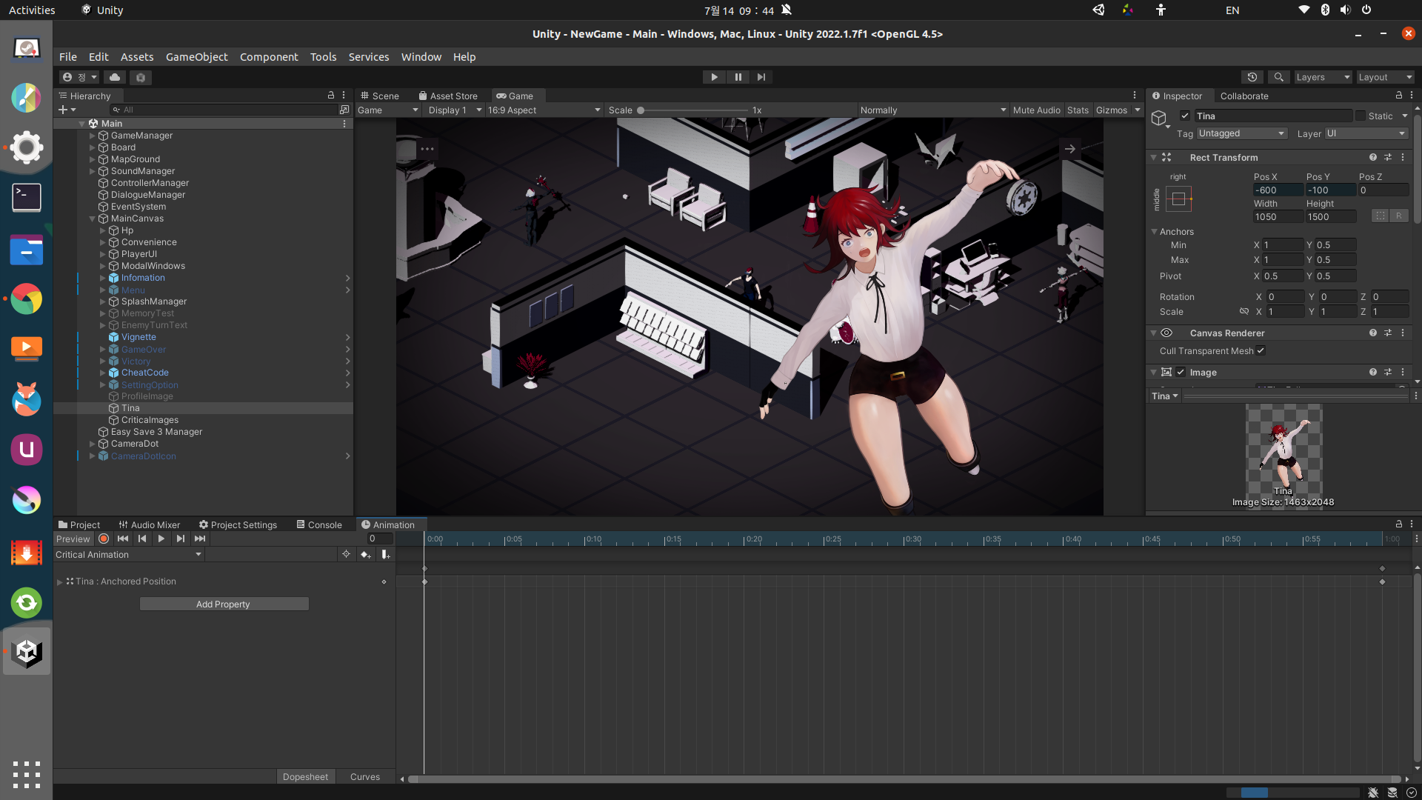Switch Animation view to Curves
The width and height of the screenshot is (1422, 800).
tap(364, 776)
